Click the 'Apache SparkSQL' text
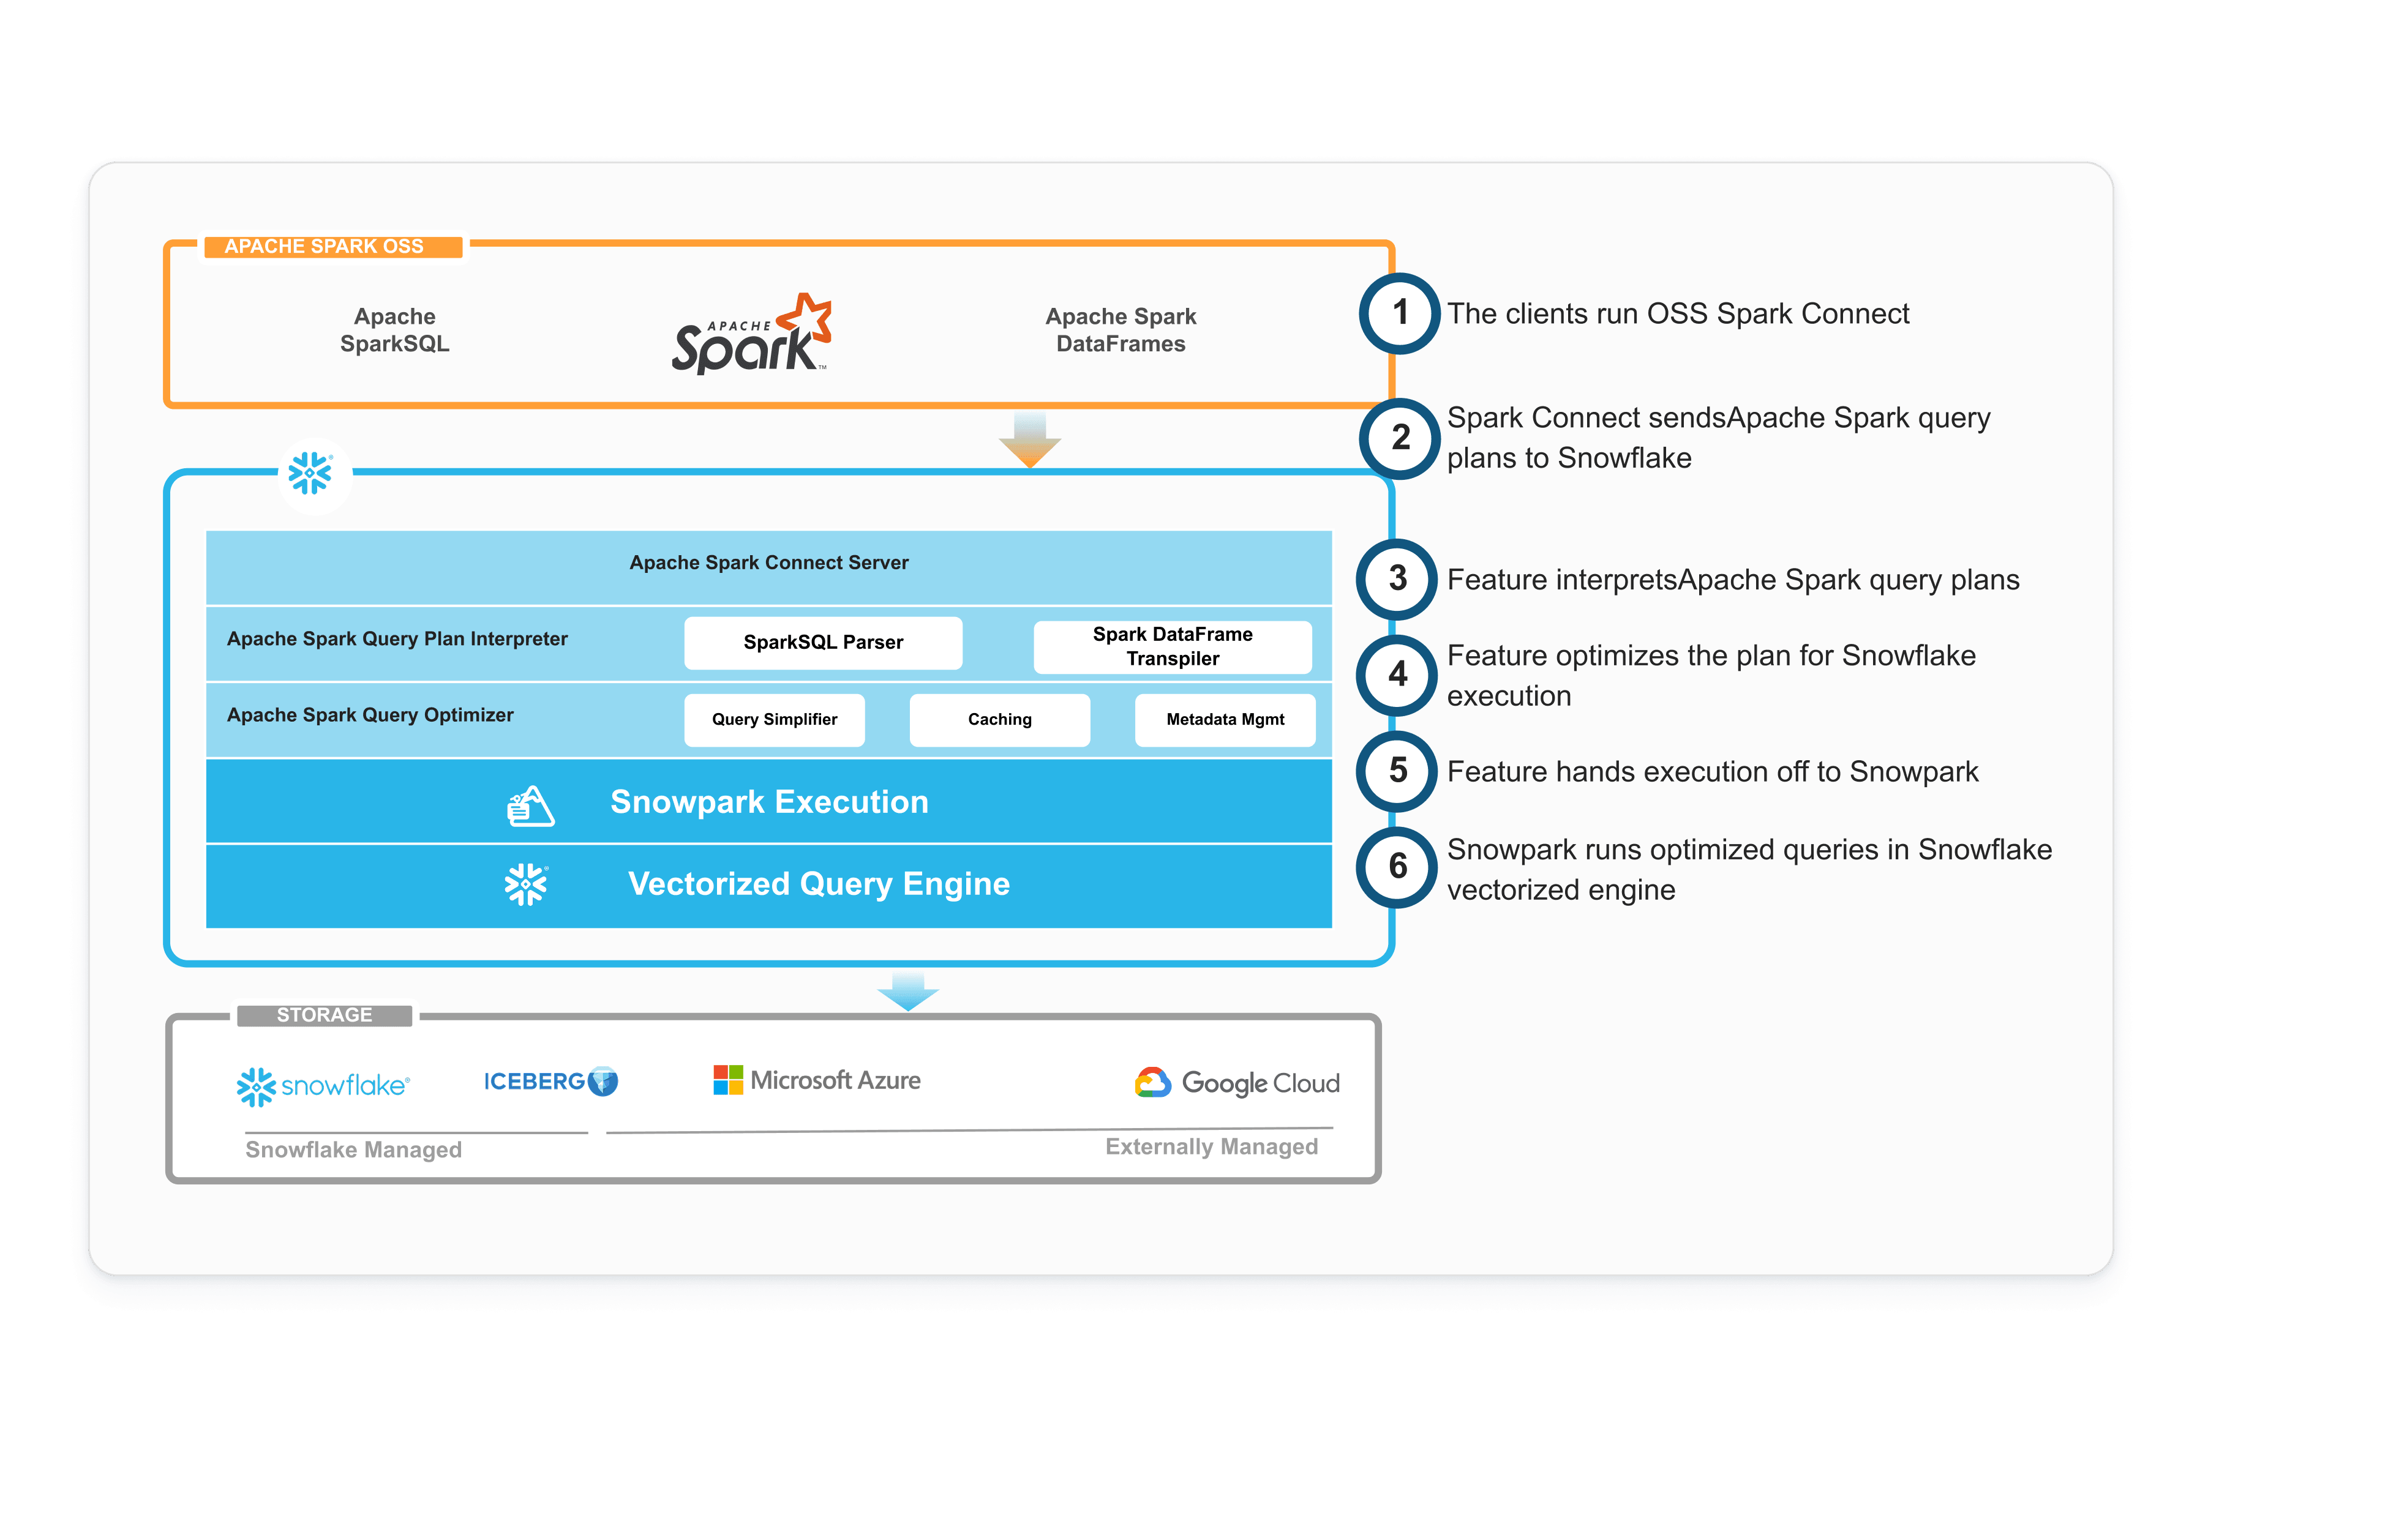This screenshot has width=2388, height=1540. pyautogui.click(x=394, y=330)
